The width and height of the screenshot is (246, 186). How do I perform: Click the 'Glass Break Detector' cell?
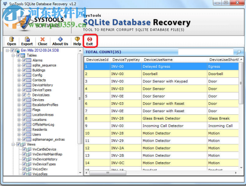(174, 118)
